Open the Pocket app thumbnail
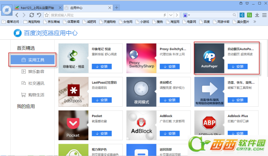Screen dimensions: 268x156 coord(73,125)
